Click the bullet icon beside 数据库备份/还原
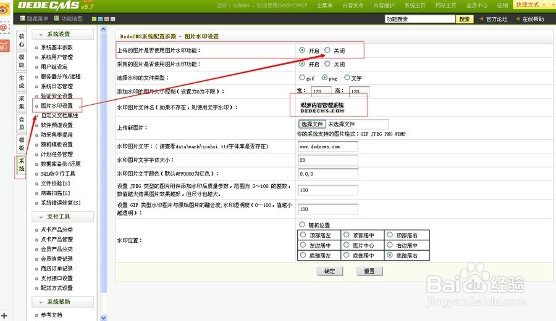The height and width of the screenshot is (321, 556). 36,165
